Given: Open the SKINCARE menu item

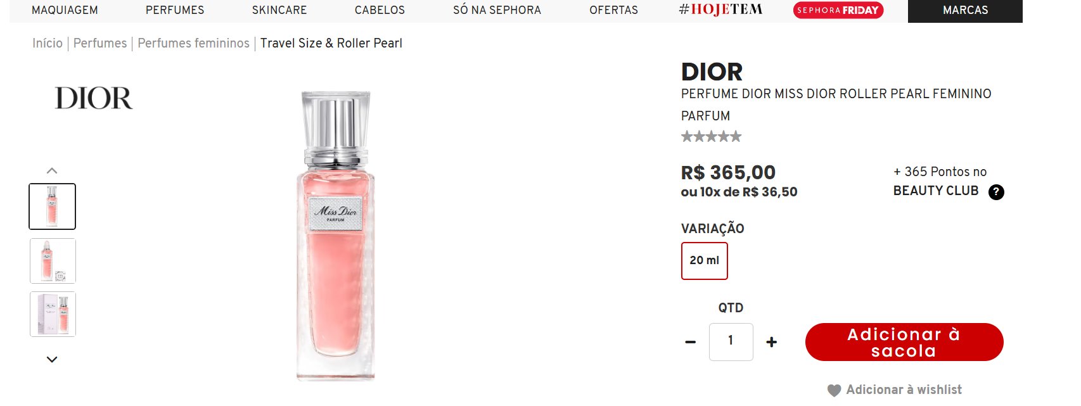Looking at the screenshot, I should tap(279, 10).
